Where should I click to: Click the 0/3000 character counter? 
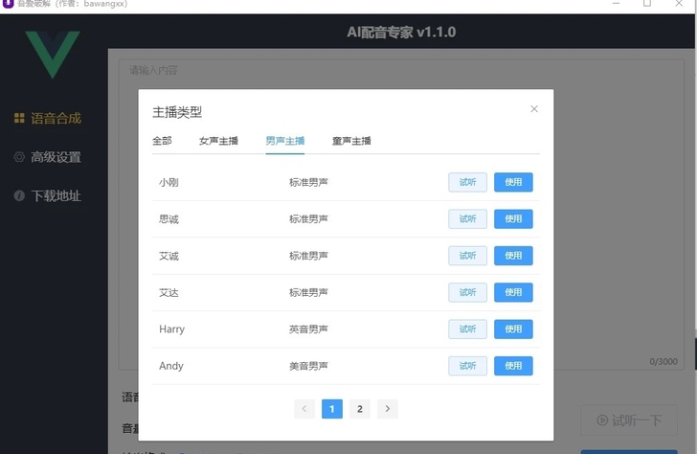click(663, 361)
